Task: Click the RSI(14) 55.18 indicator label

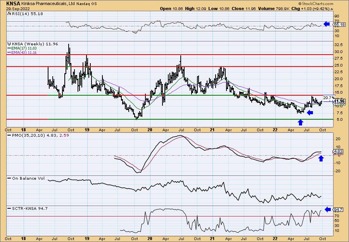Action: click(x=28, y=14)
